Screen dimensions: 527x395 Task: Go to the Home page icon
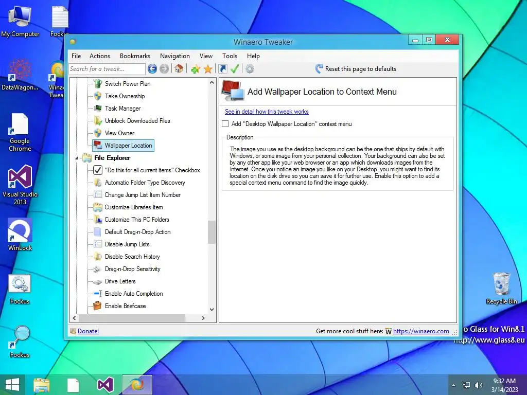(x=179, y=69)
